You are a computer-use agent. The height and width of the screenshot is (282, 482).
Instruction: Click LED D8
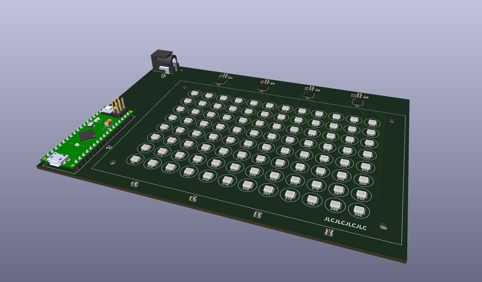coord(135,159)
